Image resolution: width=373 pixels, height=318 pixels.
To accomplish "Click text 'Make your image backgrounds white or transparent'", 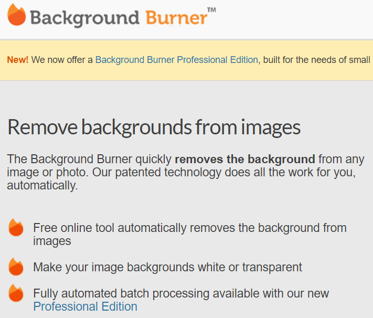I will pos(167,267).
